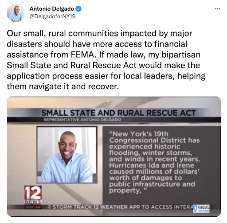Click the word FEMA in tweet text
This screenshot has height=223, width=227.
82,55
